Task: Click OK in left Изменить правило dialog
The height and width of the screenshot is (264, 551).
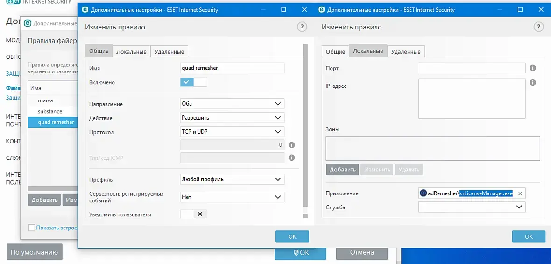Action: point(292,236)
